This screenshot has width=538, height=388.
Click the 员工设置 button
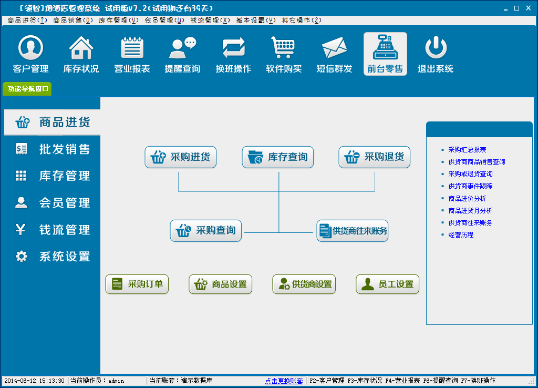[388, 284]
